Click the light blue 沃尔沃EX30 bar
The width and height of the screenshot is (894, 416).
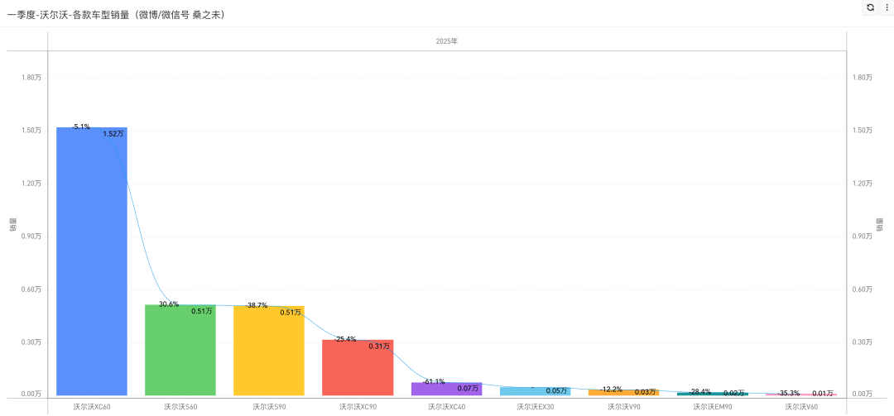[535, 391]
